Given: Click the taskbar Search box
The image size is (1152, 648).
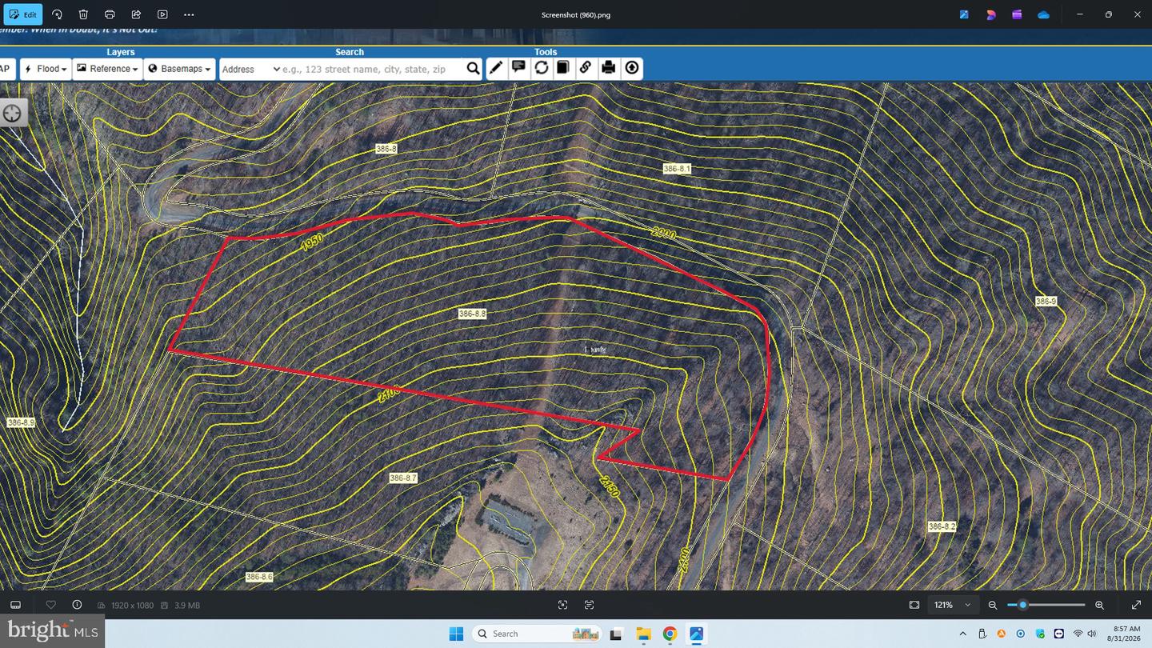Looking at the screenshot, I should click(x=538, y=634).
